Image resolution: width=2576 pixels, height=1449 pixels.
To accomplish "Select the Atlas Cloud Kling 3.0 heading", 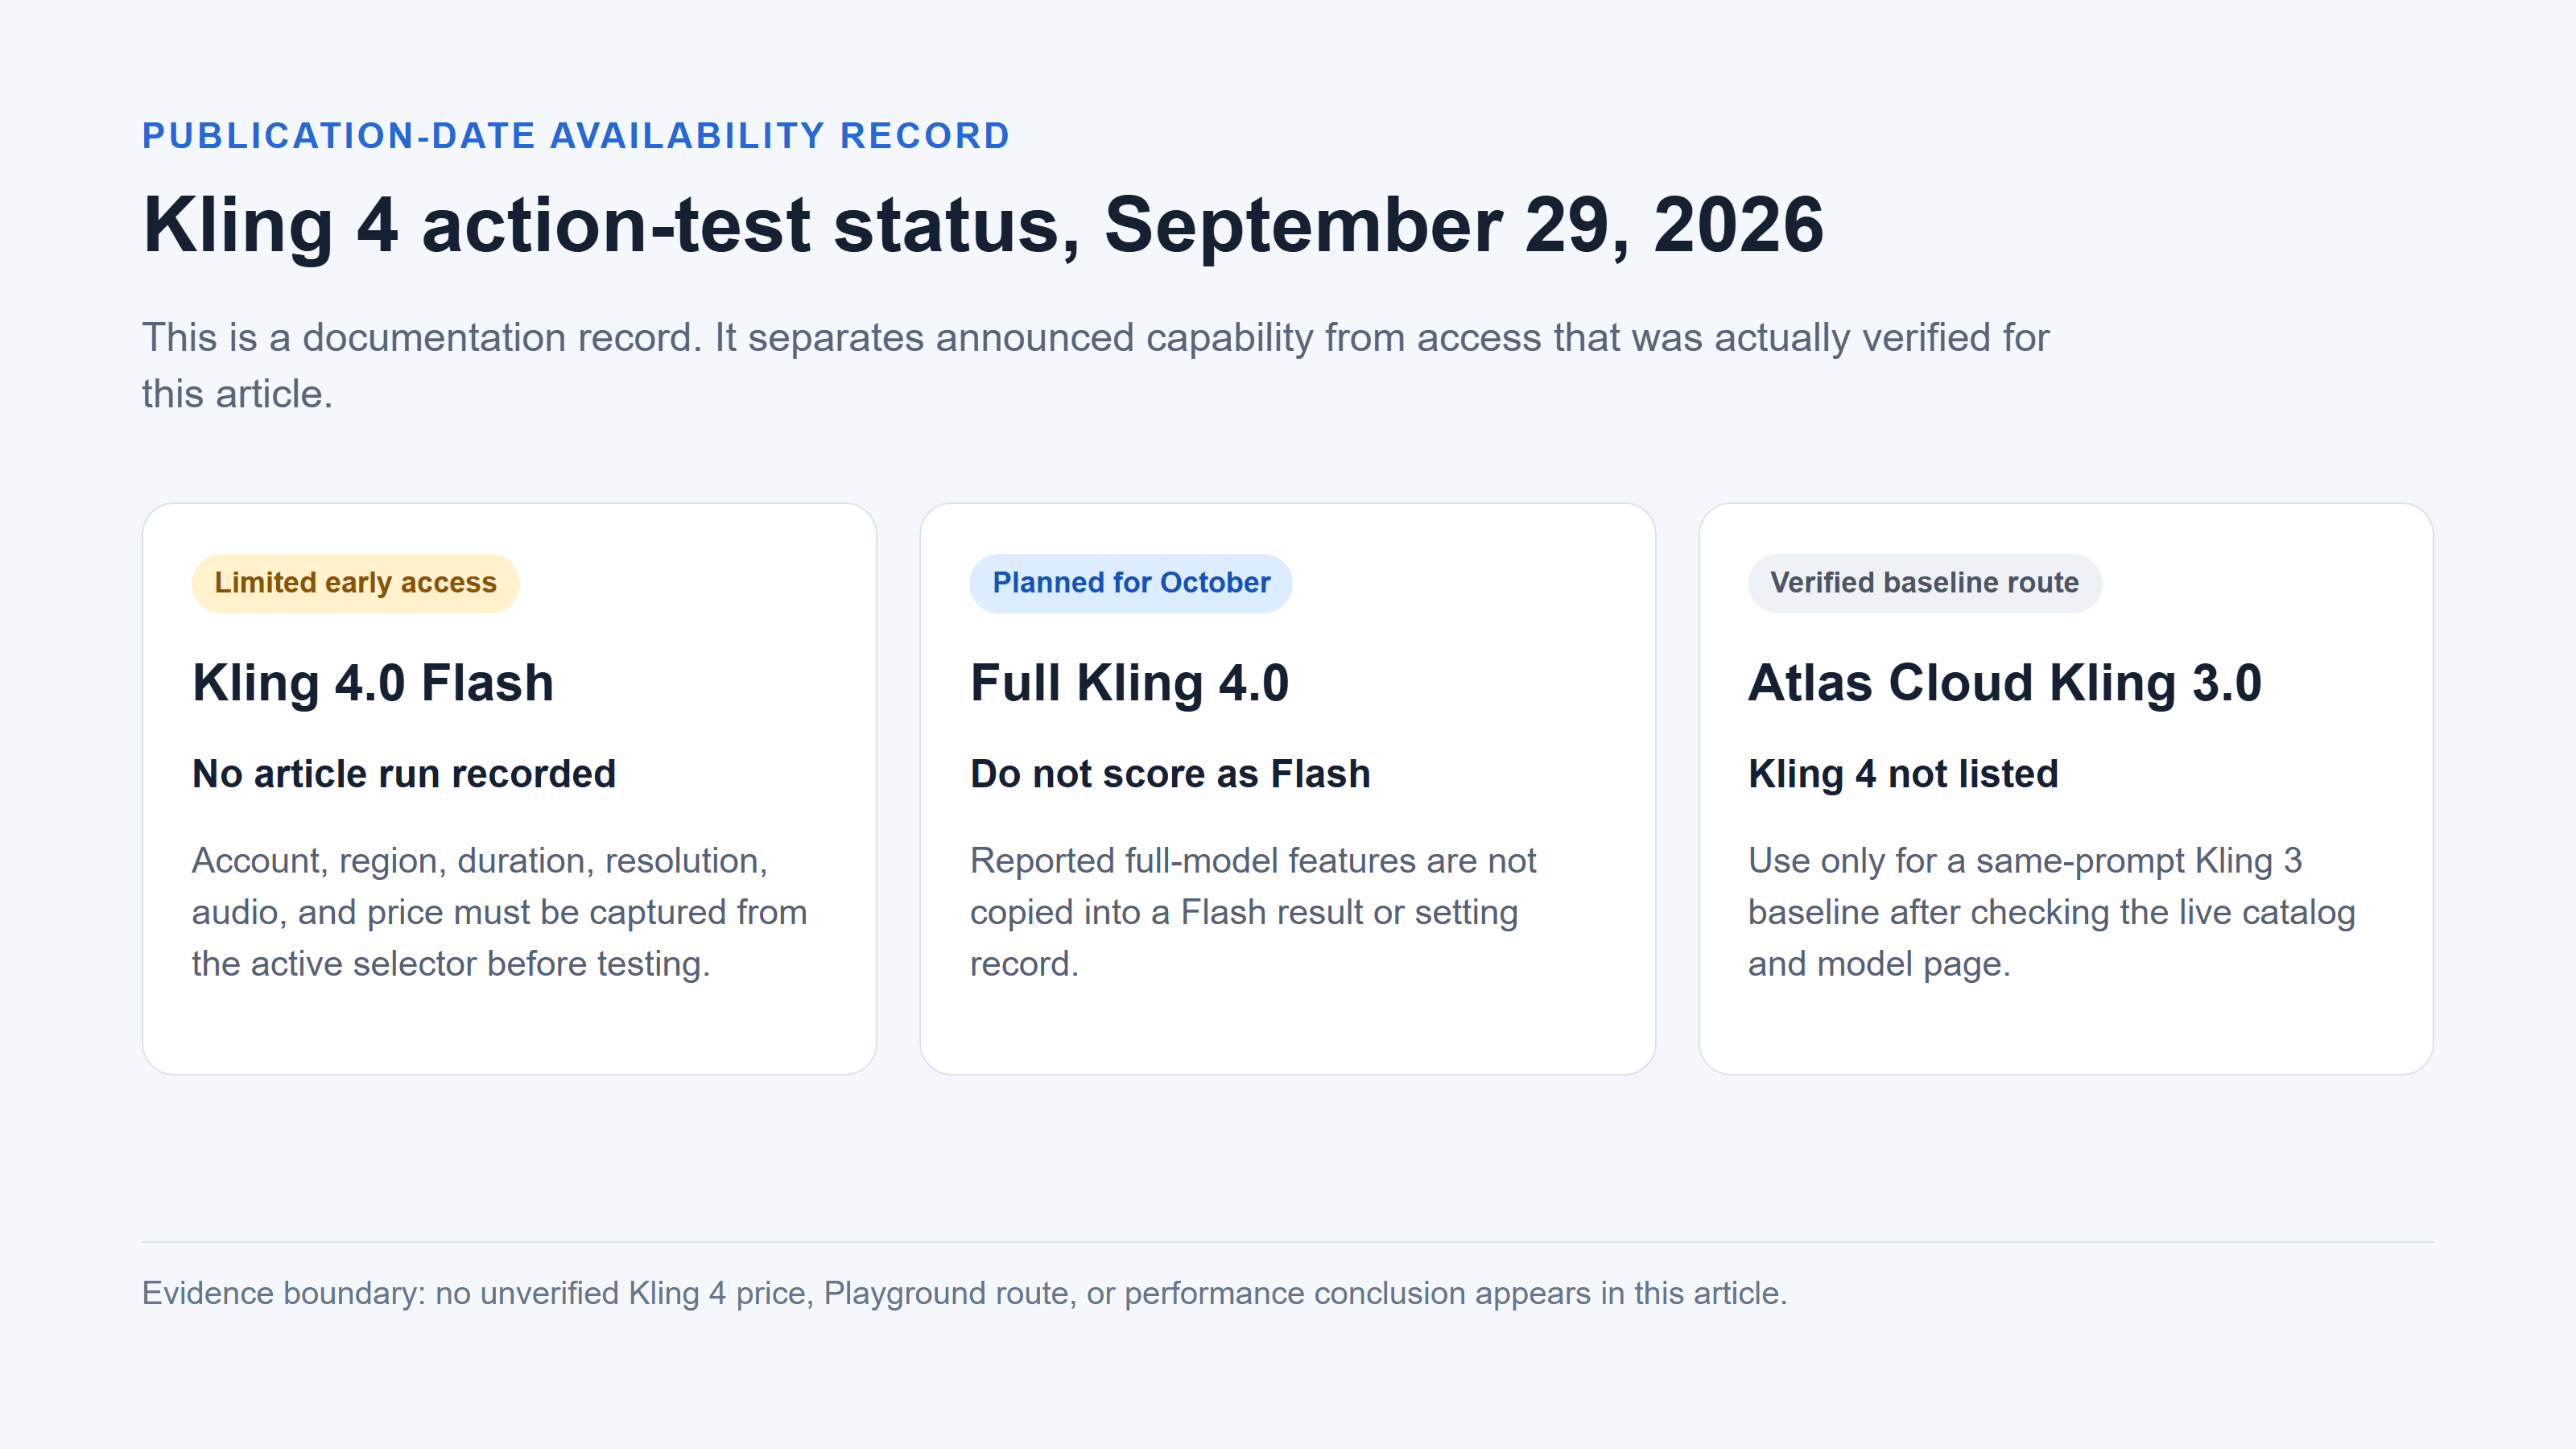I will pyautogui.click(x=2004, y=684).
